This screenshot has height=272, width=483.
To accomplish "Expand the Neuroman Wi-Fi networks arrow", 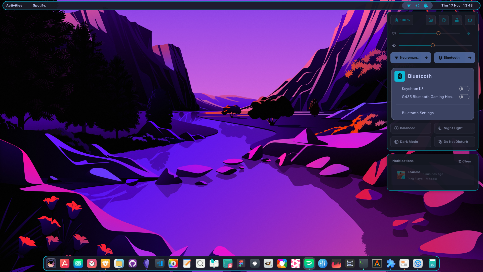I will 426,58.
